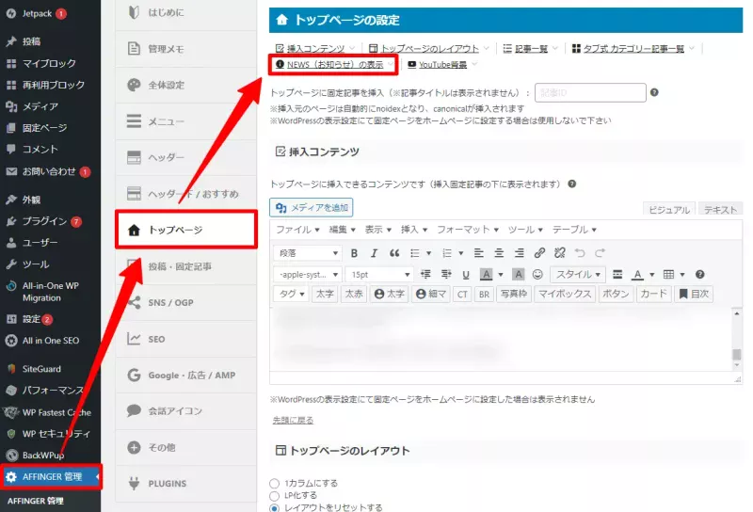Open the スタイル style dropdown
Image resolution: width=753 pixels, height=512 pixels.
[x=578, y=274]
